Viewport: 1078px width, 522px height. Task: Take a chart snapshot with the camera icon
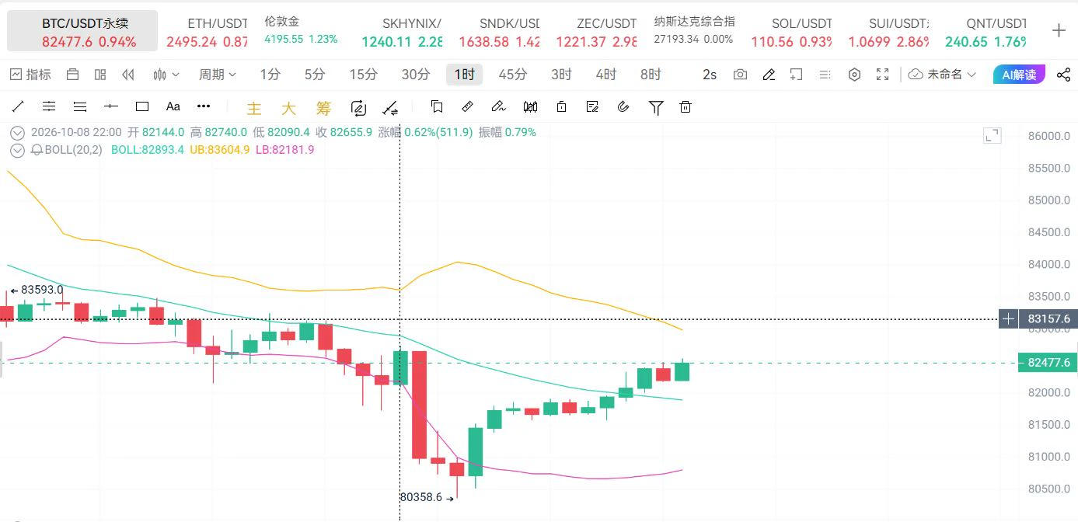click(740, 75)
